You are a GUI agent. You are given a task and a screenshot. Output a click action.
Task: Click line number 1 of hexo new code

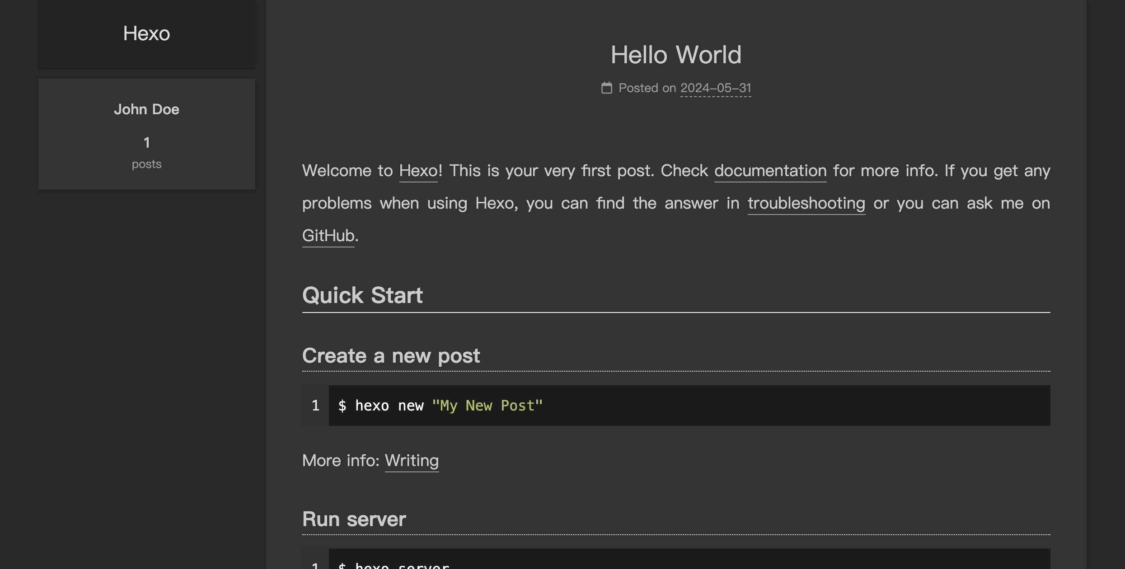click(x=315, y=406)
